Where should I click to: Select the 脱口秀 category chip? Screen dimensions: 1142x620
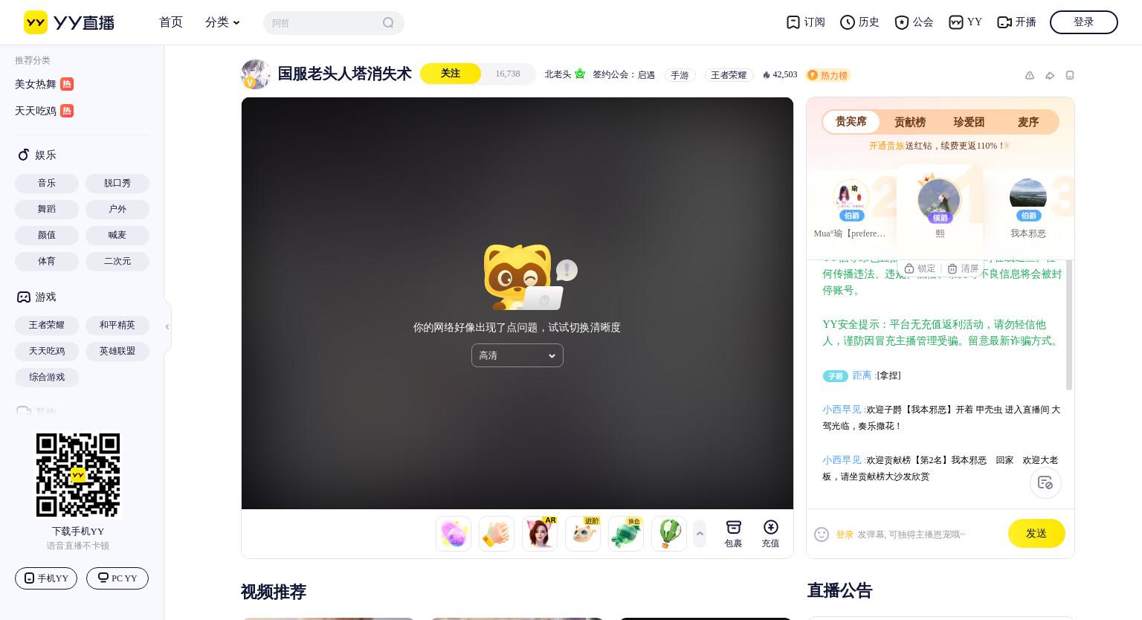[117, 183]
